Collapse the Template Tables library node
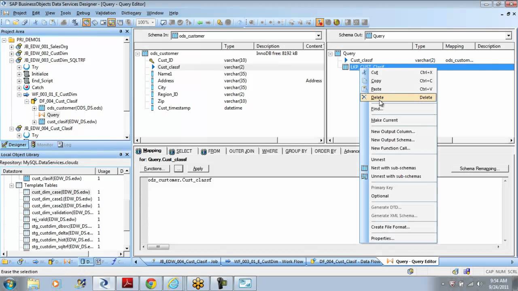 pos(11,185)
